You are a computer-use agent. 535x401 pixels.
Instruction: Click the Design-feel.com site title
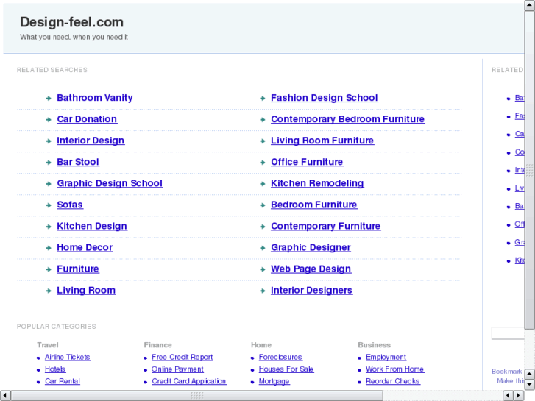tap(71, 22)
